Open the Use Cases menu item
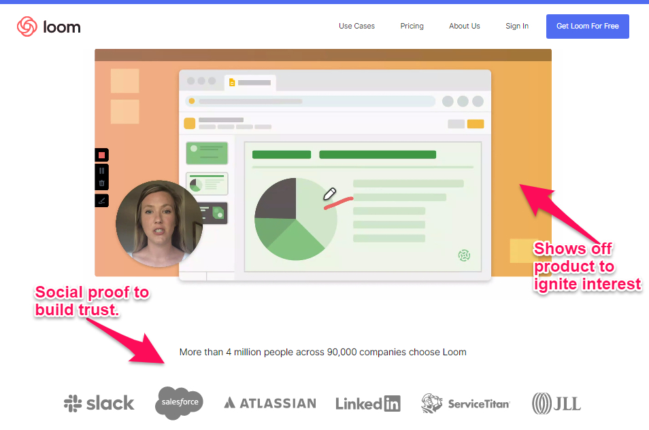This screenshot has width=649, height=430. pos(356,26)
